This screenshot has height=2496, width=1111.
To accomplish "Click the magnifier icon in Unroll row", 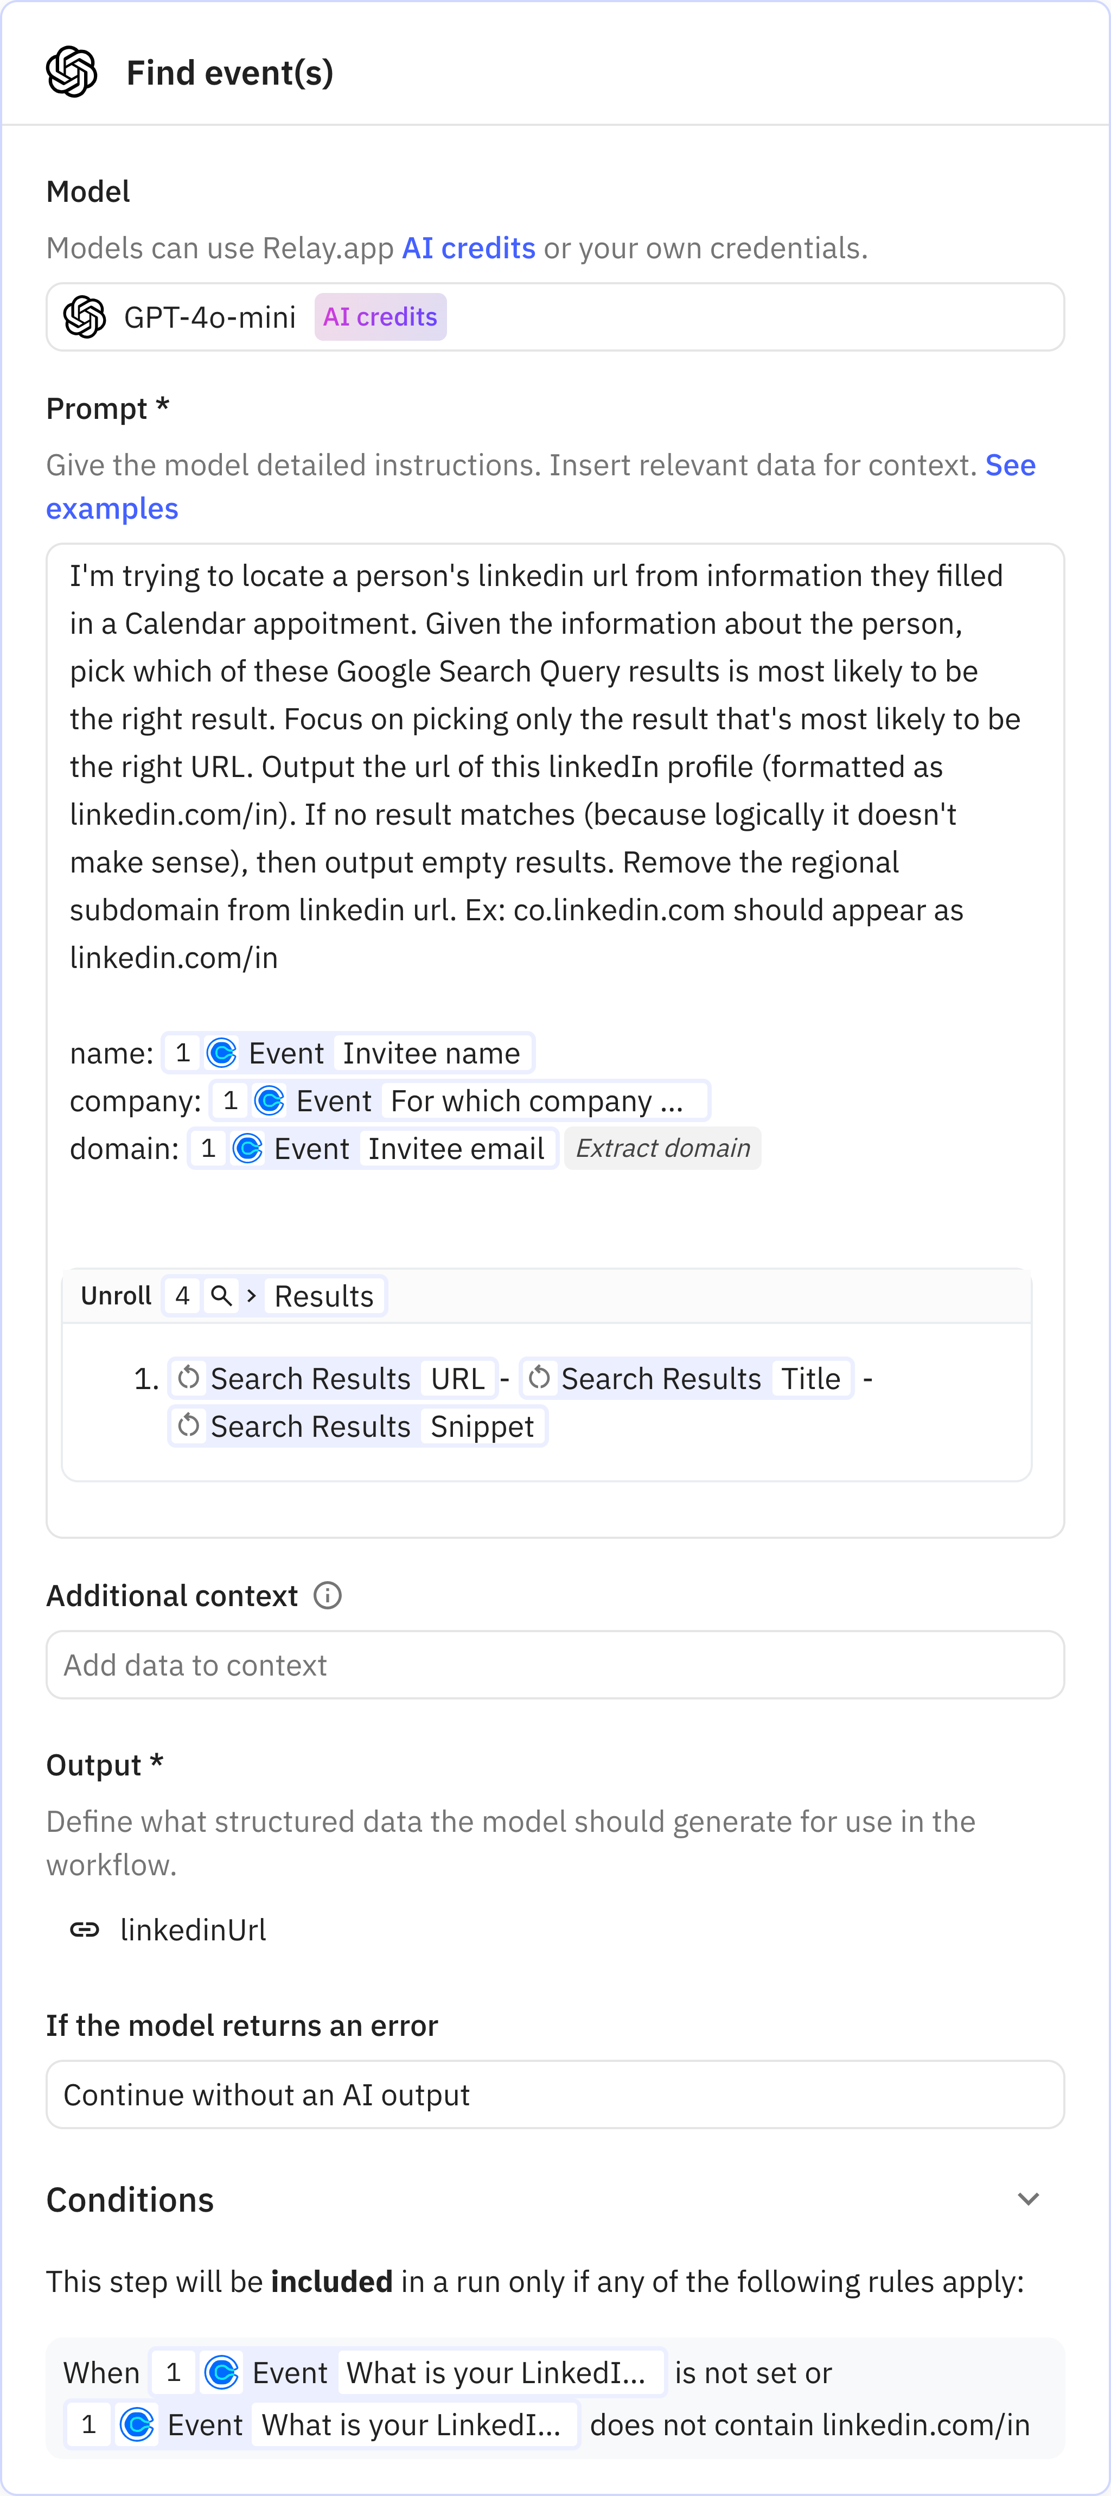I will pos(221,1296).
